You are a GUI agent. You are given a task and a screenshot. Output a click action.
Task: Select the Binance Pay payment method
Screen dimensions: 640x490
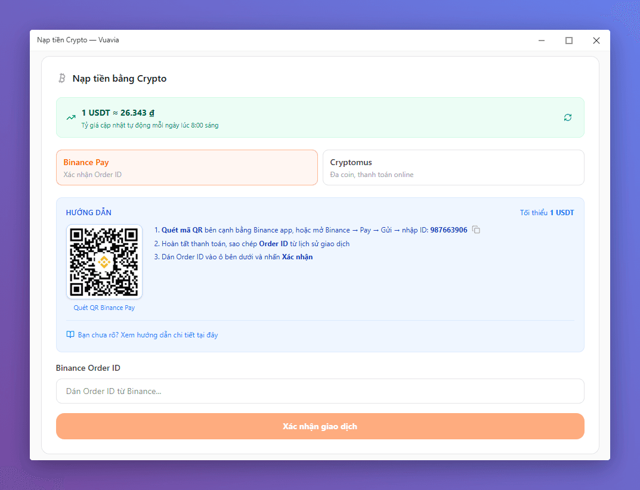tap(187, 168)
